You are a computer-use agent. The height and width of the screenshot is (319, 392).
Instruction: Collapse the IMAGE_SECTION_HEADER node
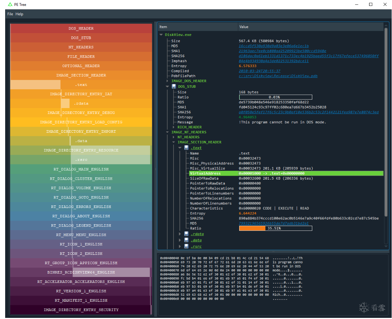point(174,142)
